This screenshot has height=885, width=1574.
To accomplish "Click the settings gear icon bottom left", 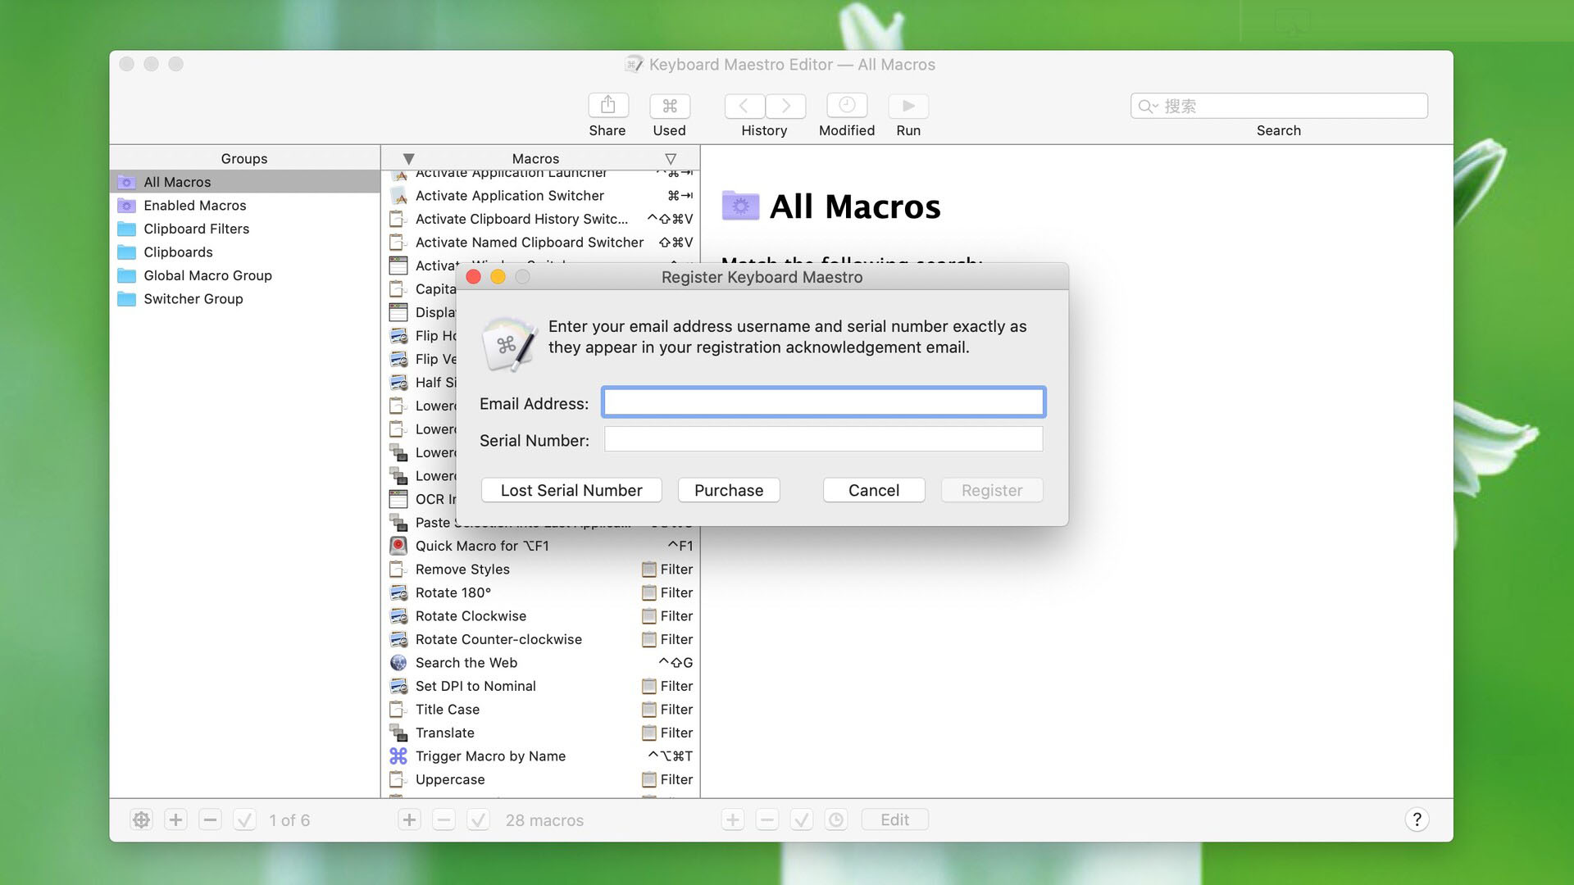I will click(142, 819).
